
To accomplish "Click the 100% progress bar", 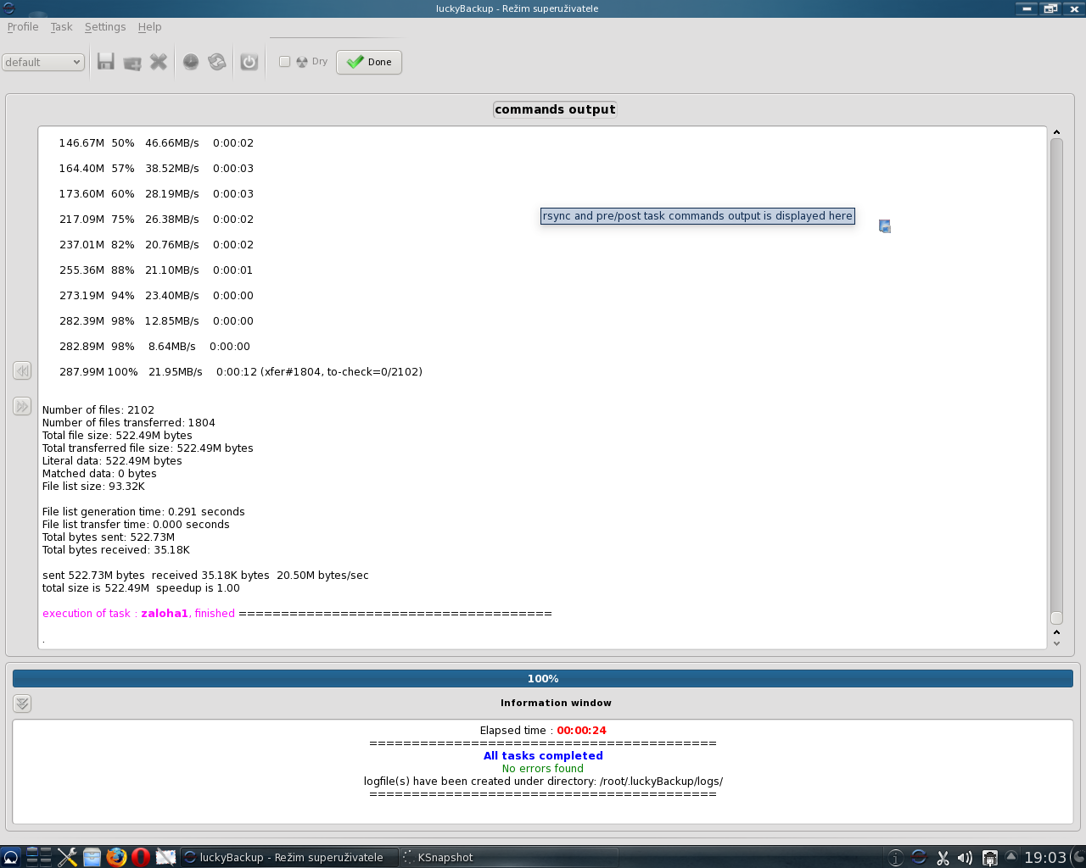I will pos(543,679).
